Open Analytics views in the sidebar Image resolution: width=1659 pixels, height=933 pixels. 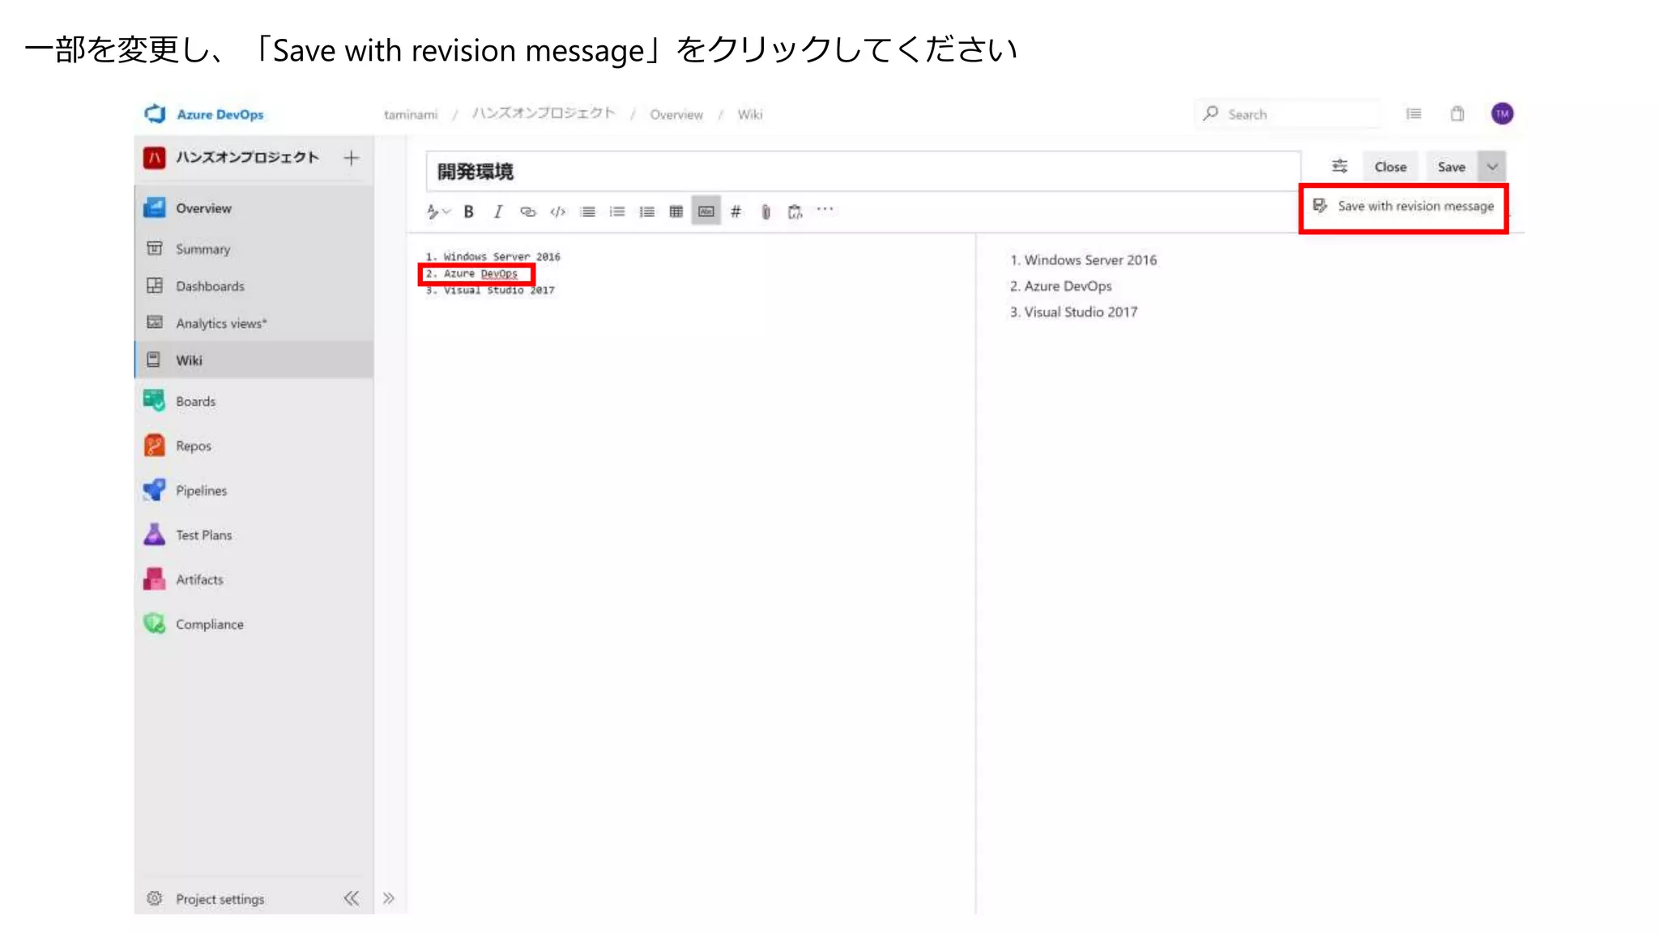coord(254,323)
